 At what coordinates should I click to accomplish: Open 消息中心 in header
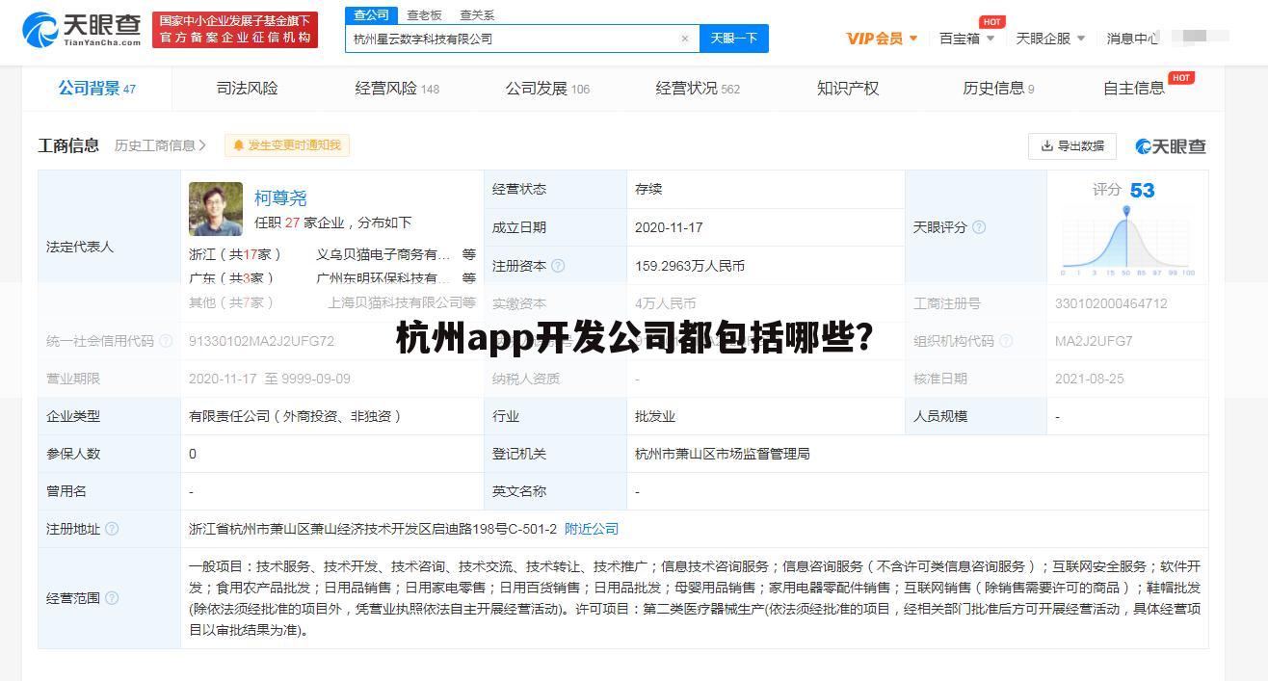pyautogui.click(x=1132, y=39)
